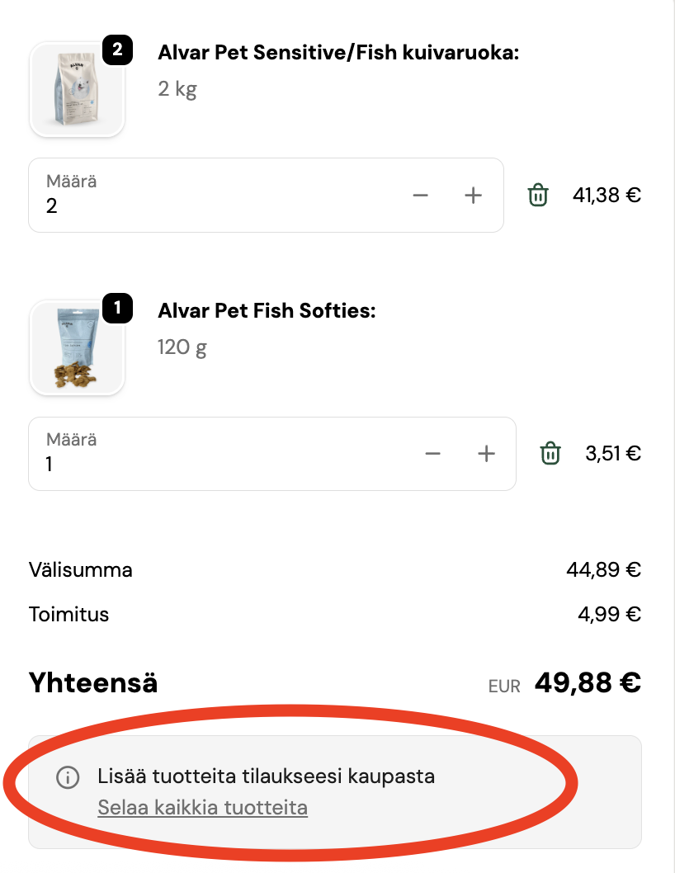This screenshot has height=873, width=675.
Task: Select the Alvar Pet Sensitive/Fish kuivaruoka title
Action: pyautogui.click(x=338, y=54)
